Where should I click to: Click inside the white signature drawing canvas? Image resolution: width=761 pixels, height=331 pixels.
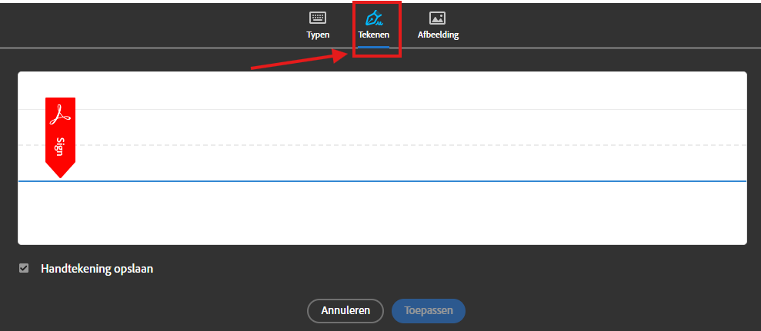pos(382,158)
